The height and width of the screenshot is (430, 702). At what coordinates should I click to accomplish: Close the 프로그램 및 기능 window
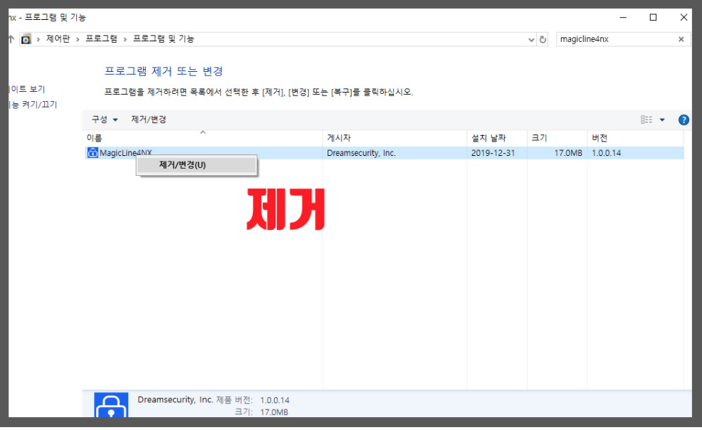pos(683,18)
